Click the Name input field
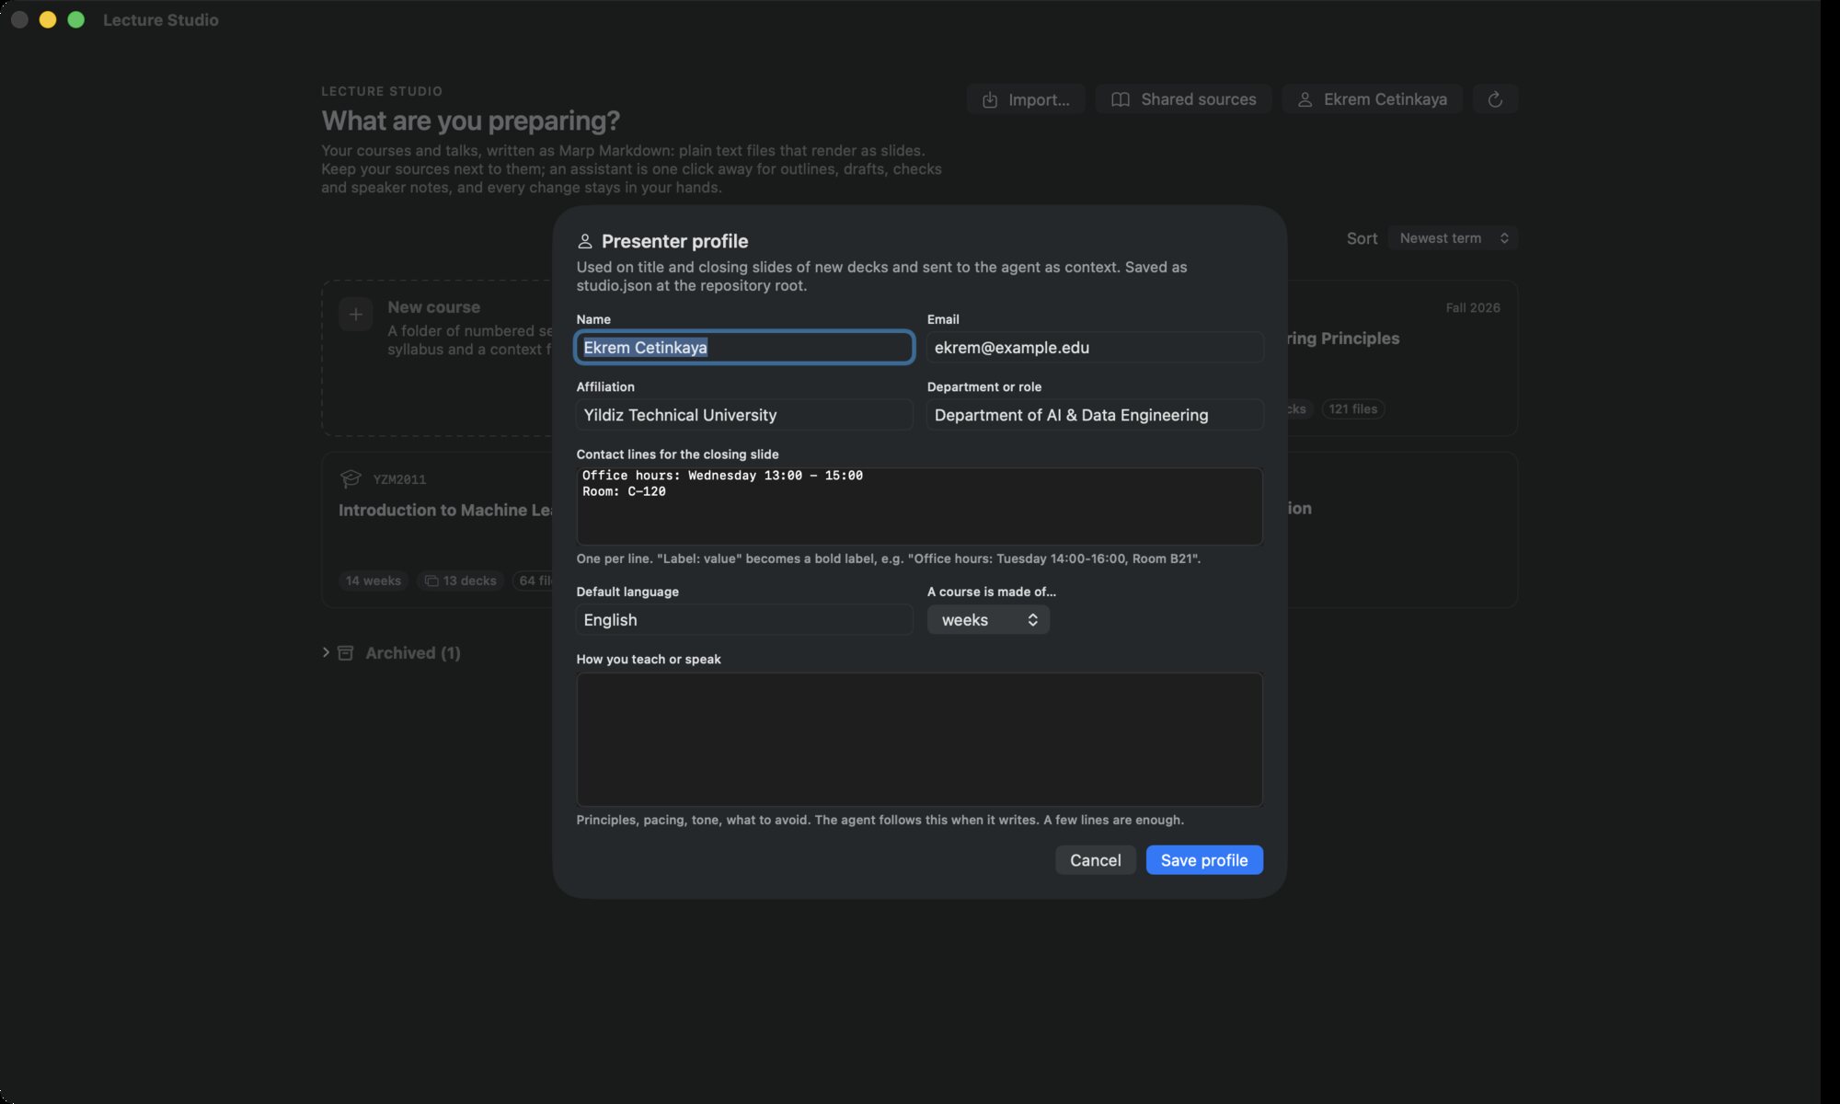This screenshot has height=1104, width=1840. point(744,347)
